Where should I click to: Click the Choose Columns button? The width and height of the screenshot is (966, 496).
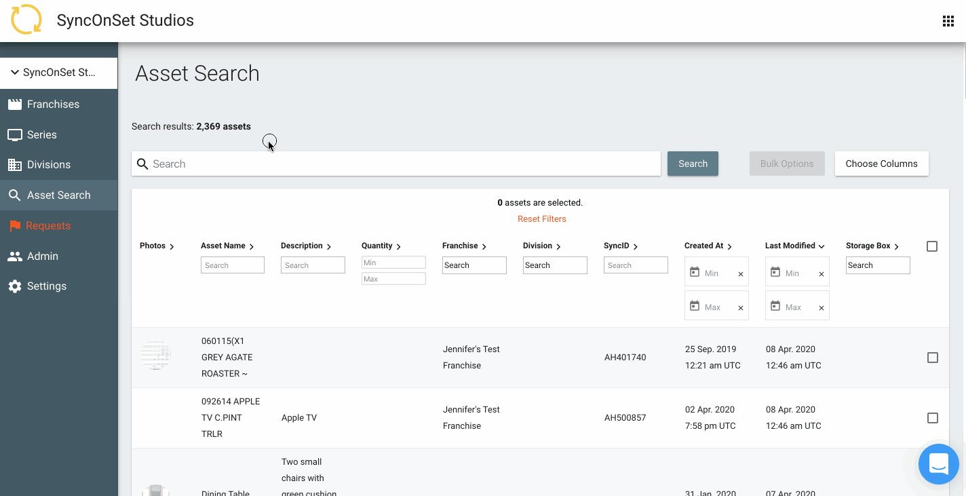coord(881,164)
